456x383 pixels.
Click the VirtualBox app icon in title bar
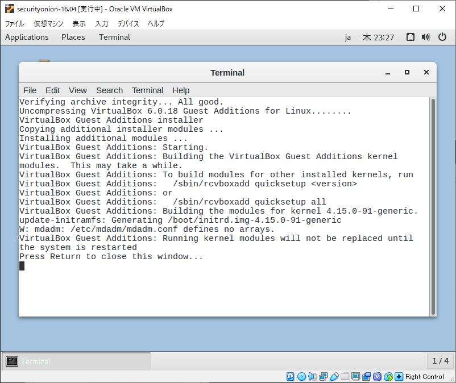tap(10, 9)
